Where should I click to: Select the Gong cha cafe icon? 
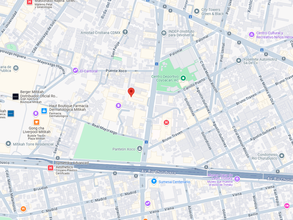[36, 122]
